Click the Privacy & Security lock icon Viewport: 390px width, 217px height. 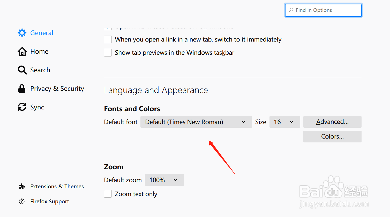(22, 89)
